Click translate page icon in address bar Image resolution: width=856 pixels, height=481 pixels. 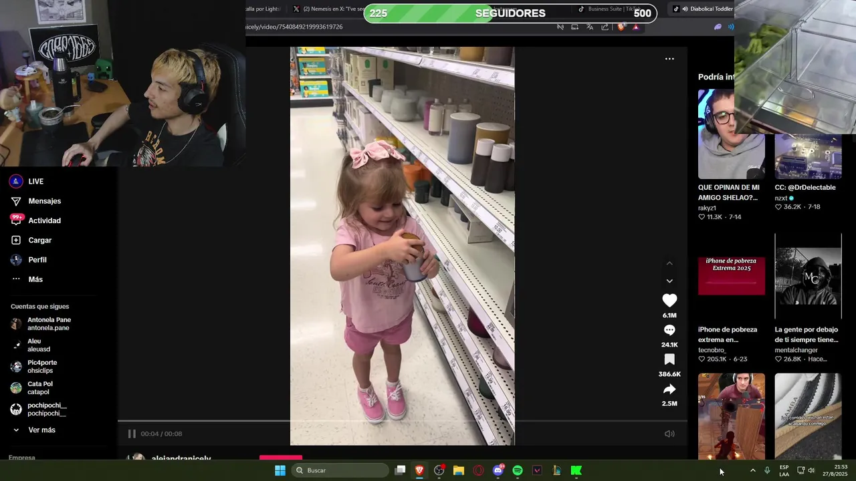(590, 27)
